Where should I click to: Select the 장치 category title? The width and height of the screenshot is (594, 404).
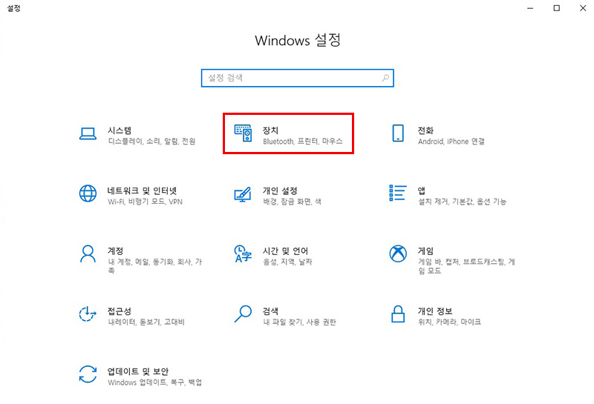270,130
